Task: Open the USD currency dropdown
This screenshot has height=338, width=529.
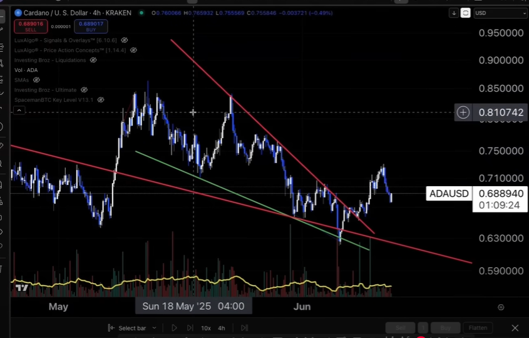Action: click(500, 13)
